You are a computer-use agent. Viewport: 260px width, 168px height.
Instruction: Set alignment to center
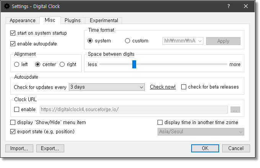click(37, 64)
